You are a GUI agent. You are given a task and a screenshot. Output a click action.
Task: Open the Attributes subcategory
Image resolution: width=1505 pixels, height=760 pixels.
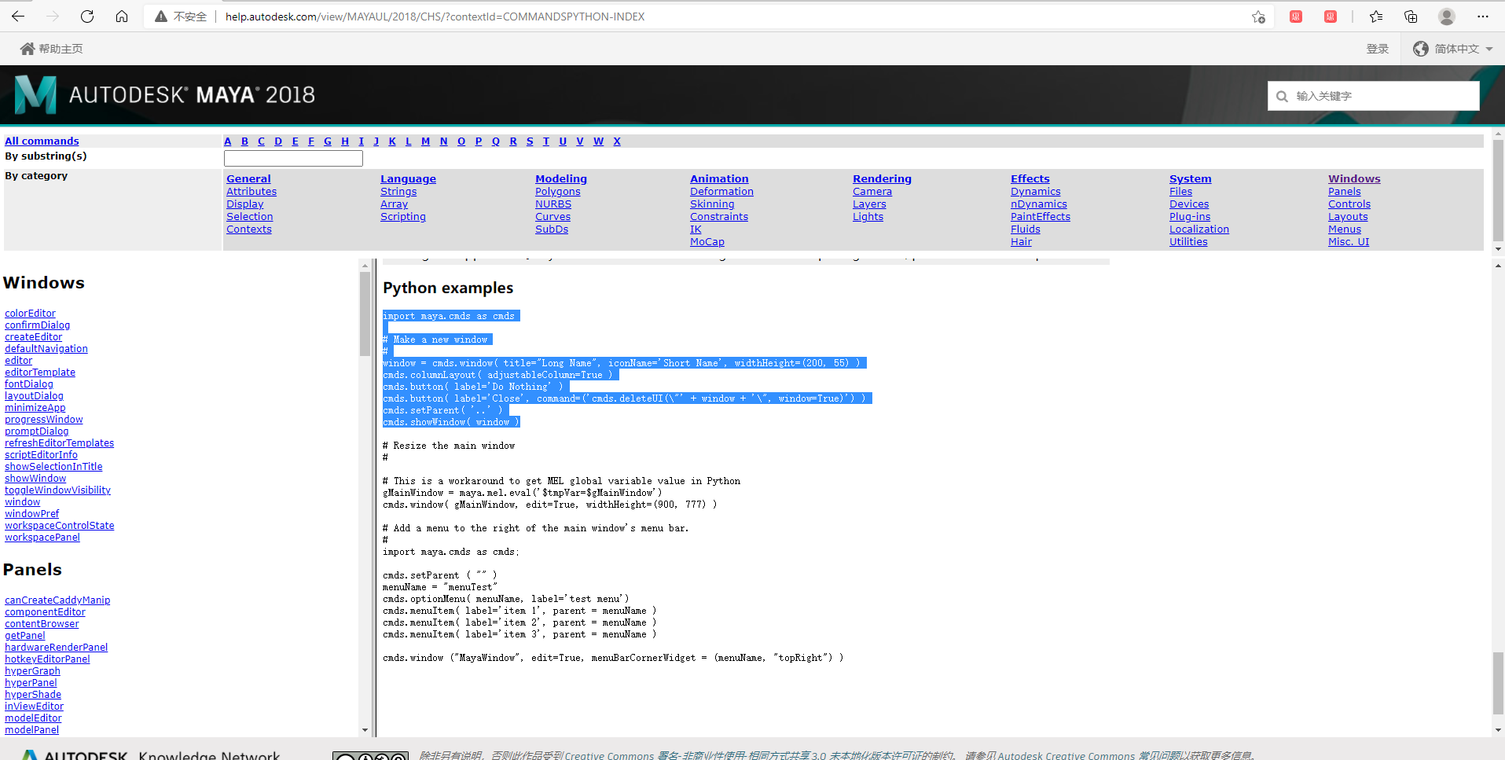(251, 192)
